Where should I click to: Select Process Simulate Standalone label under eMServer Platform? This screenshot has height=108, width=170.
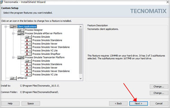47,40
